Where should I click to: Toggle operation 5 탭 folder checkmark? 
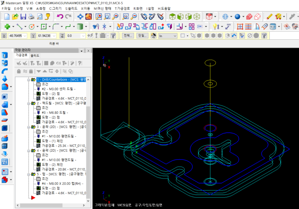coord(33,174)
